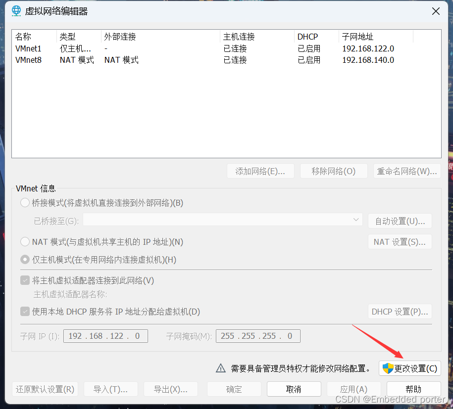Click 更改设置(C) with shield icon
This screenshot has width=453, height=409.
coord(409,368)
